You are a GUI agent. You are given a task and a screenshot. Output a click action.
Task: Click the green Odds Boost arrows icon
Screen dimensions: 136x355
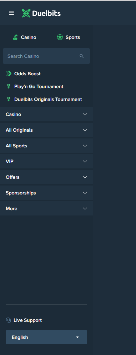8,73
